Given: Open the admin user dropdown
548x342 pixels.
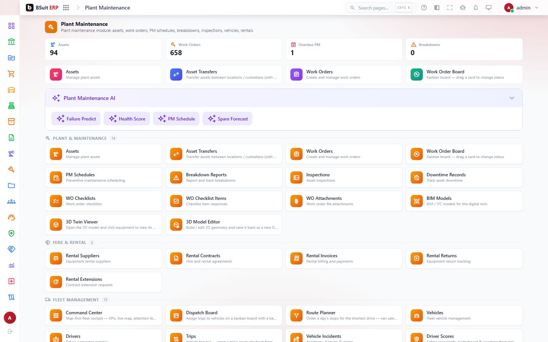Looking at the screenshot, I should [x=522, y=8].
